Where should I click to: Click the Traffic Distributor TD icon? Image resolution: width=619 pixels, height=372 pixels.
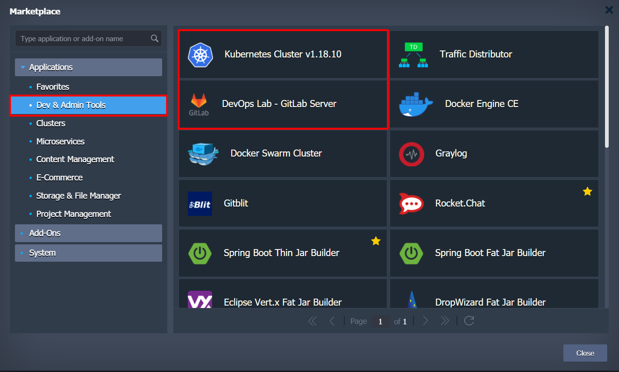(413, 55)
